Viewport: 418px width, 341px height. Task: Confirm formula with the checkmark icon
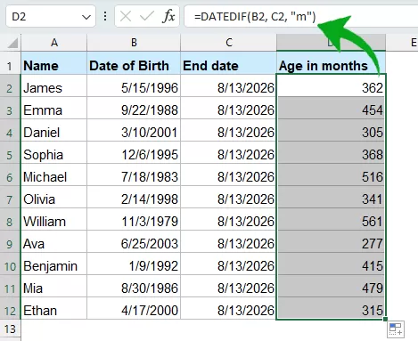(147, 16)
